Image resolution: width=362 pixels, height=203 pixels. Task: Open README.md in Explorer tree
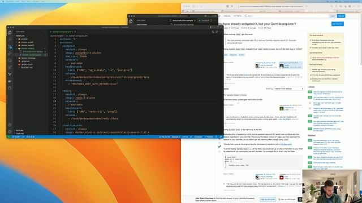27,68
